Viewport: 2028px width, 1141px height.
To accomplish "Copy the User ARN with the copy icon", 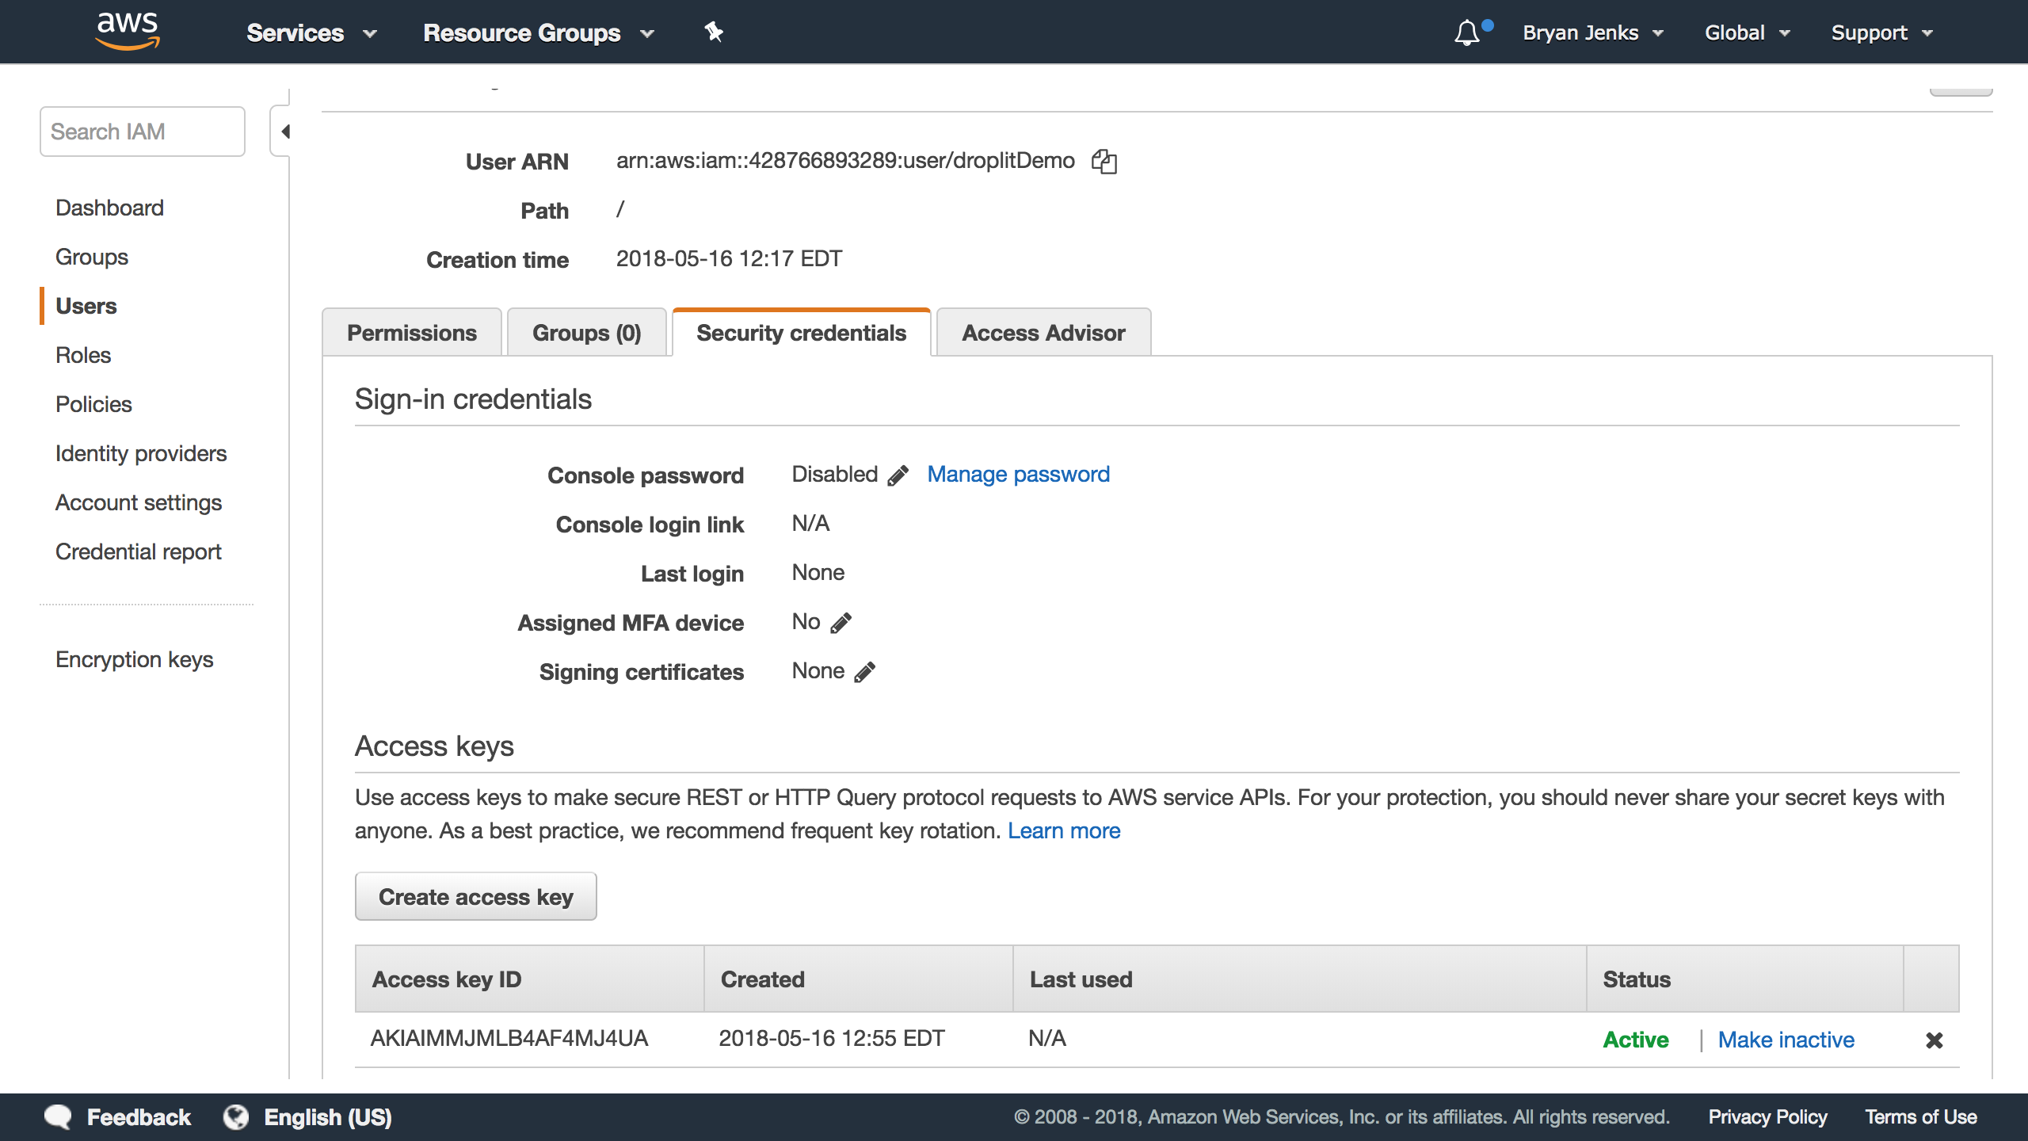I will coord(1104,162).
